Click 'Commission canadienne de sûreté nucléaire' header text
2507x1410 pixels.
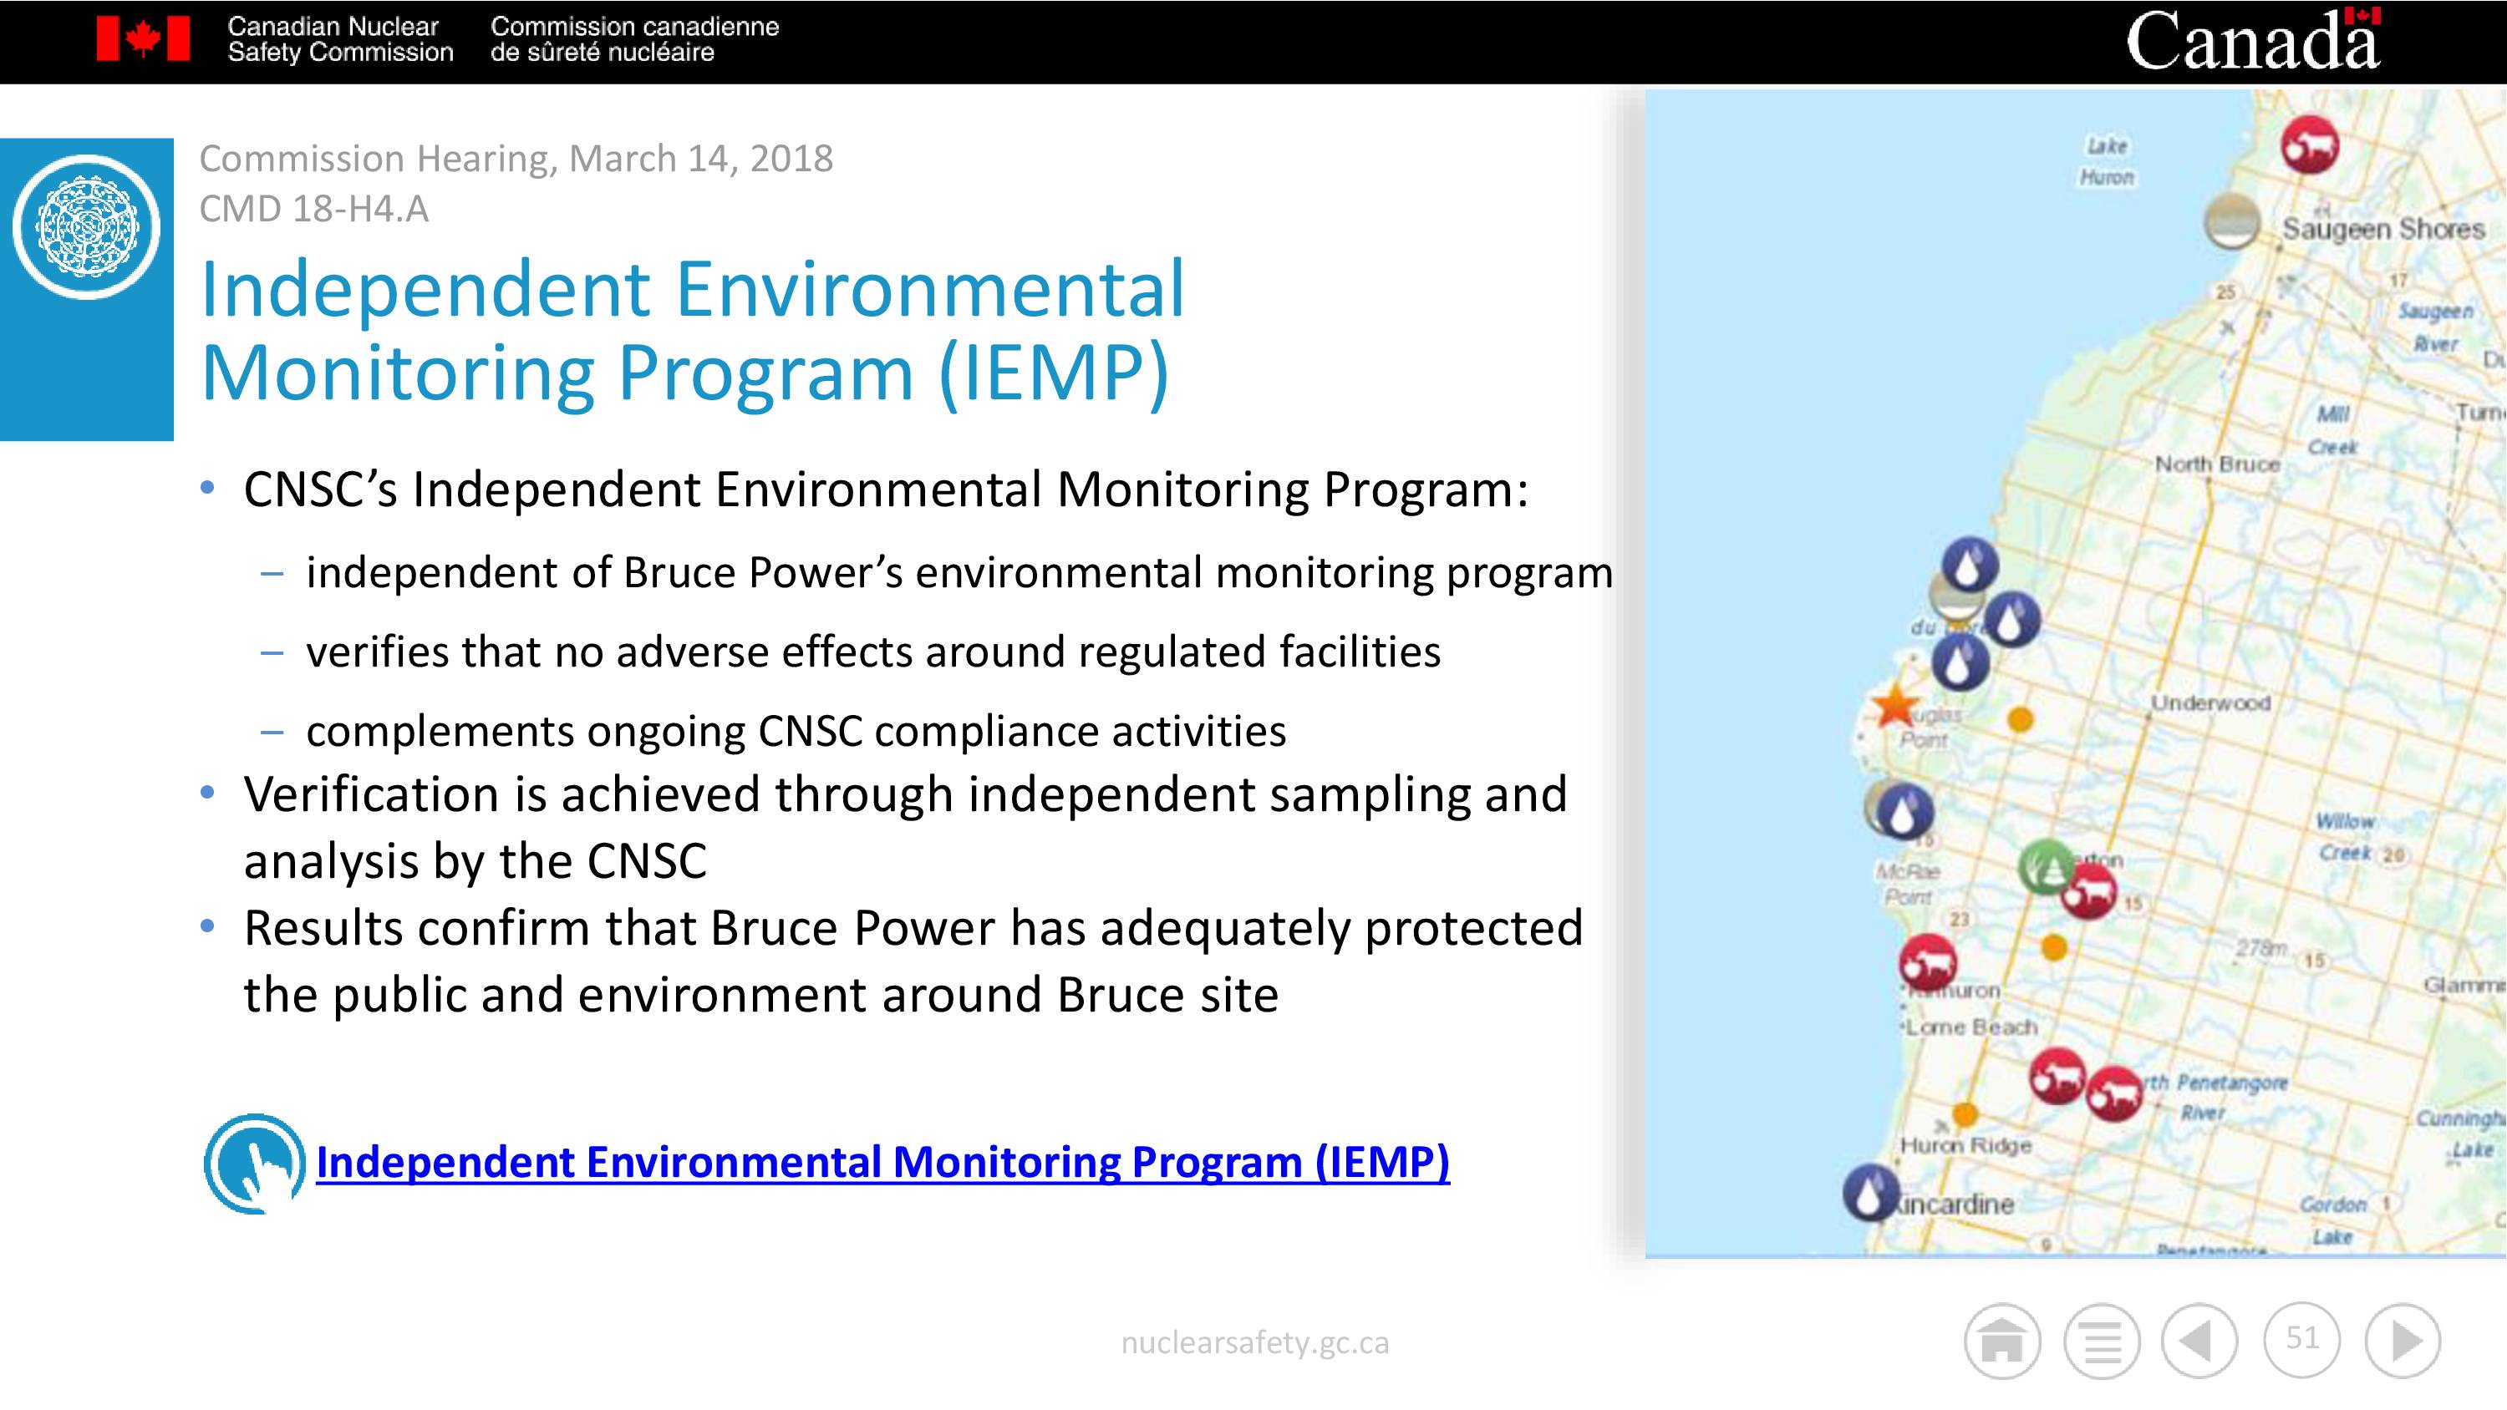tap(634, 39)
